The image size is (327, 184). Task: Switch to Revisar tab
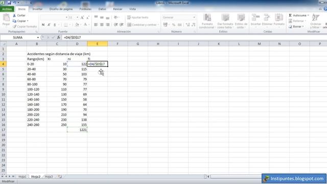(118, 9)
